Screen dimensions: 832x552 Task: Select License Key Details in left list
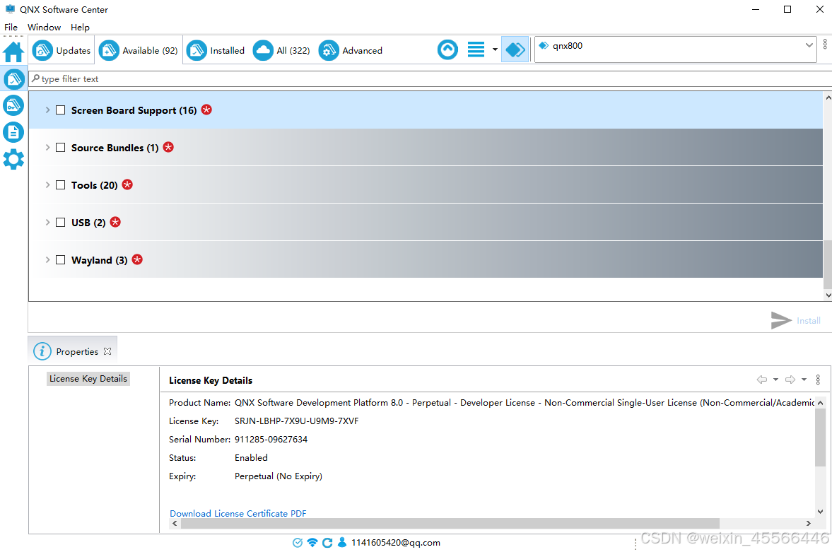(x=88, y=378)
